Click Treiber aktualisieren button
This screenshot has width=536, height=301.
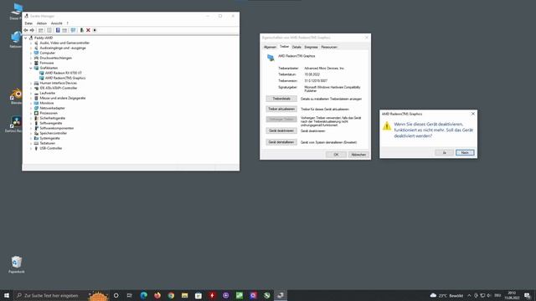281,109
